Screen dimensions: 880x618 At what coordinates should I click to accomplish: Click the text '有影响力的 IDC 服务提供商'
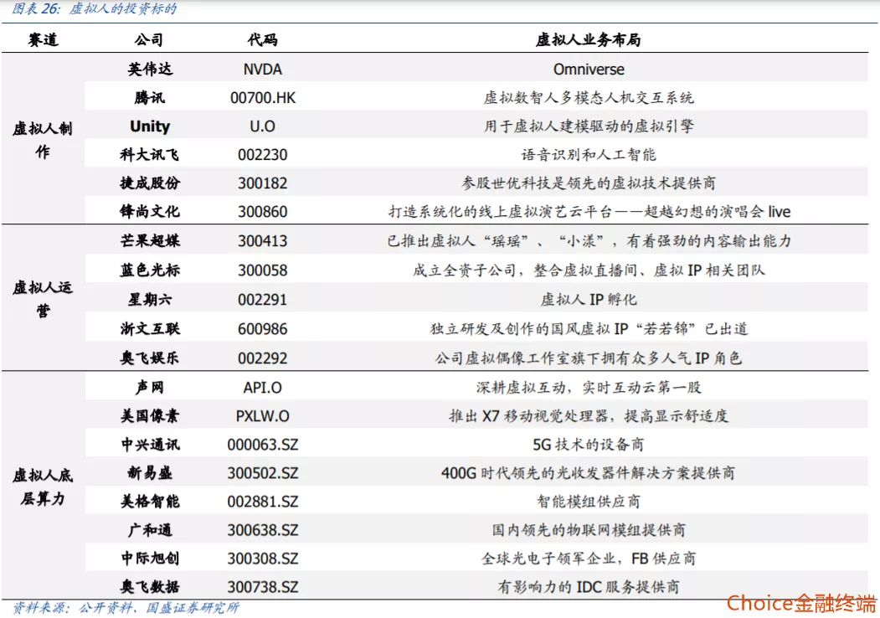589,587
